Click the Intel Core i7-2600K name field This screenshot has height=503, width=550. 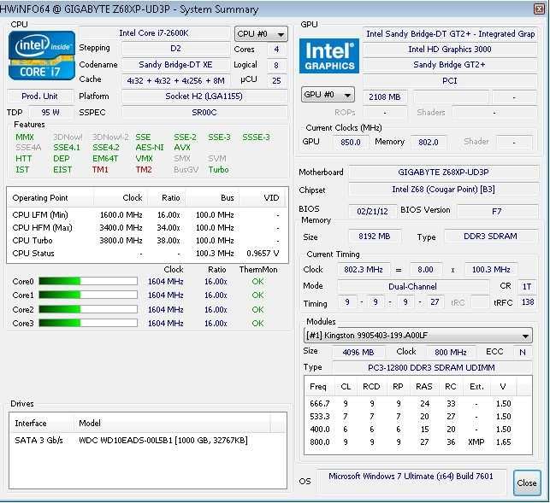pyautogui.click(x=154, y=33)
